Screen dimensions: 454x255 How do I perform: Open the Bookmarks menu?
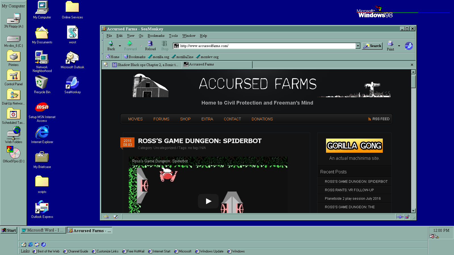[156, 36]
